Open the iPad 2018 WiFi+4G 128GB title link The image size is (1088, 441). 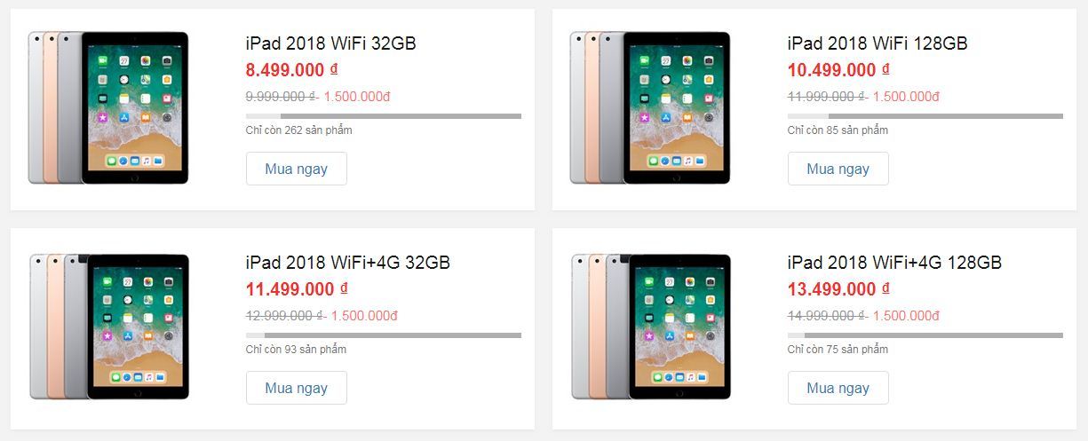(x=894, y=262)
